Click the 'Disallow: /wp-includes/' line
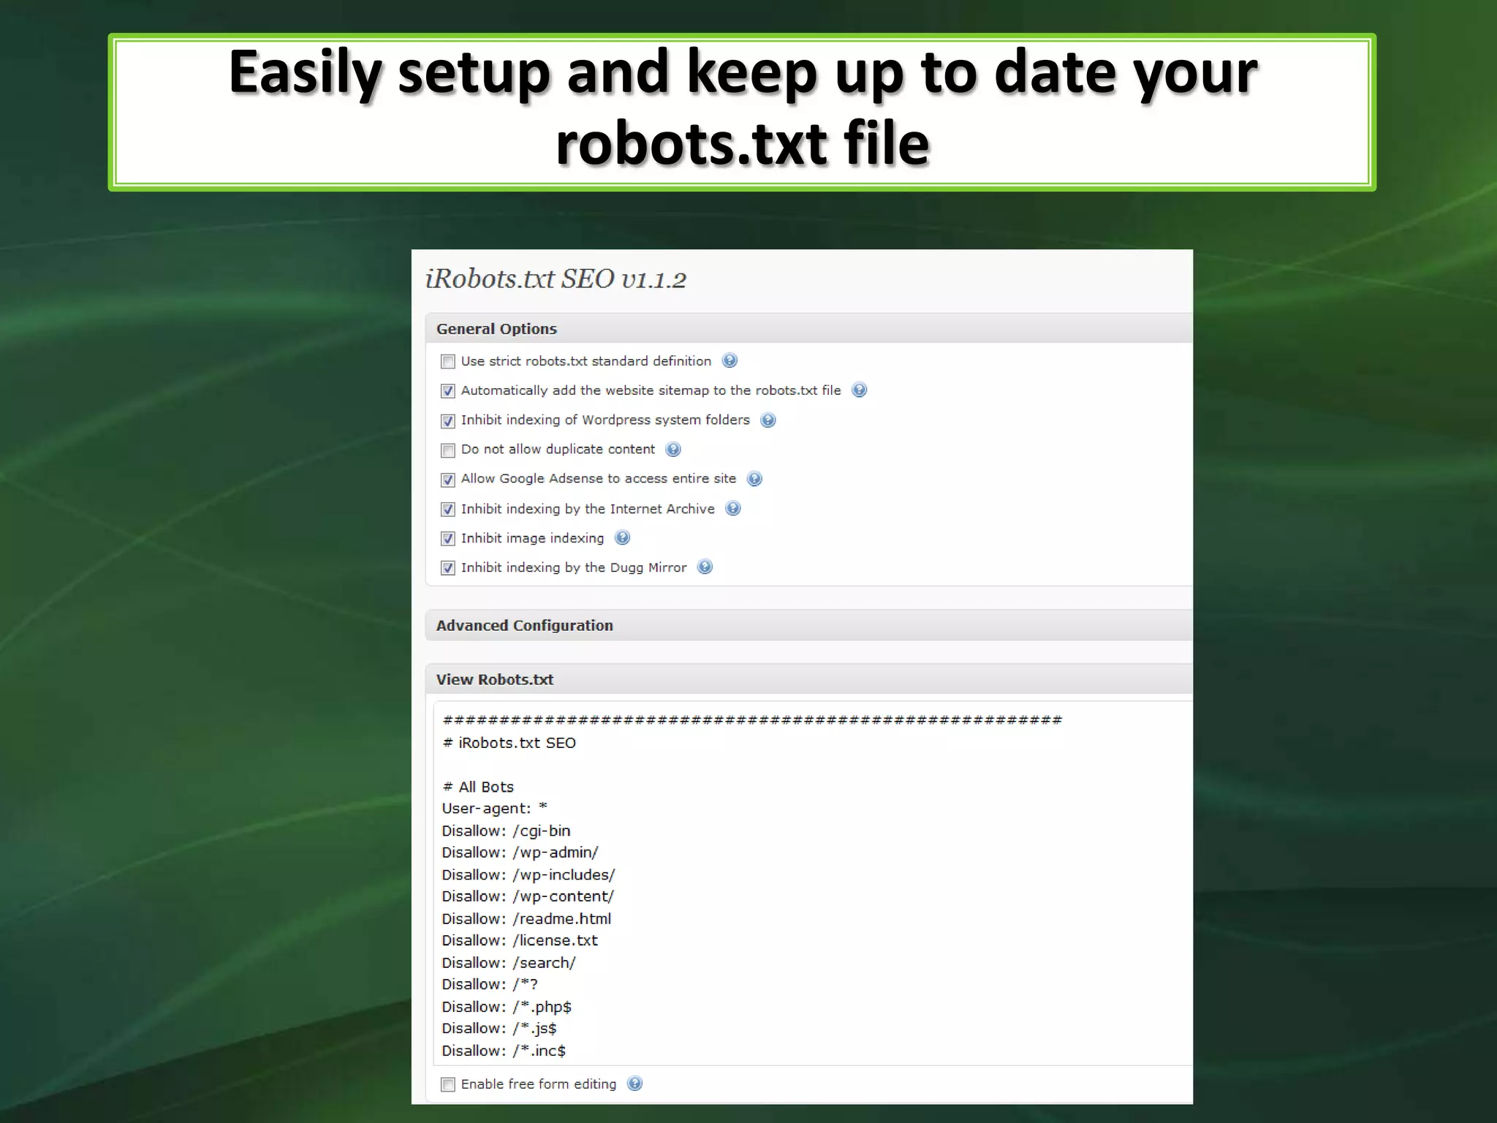This screenshot has height=1123, width=1497. [x=528, y=874]
